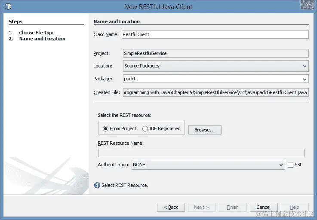Select the IDE Registered radio button

tap(145, 128)
